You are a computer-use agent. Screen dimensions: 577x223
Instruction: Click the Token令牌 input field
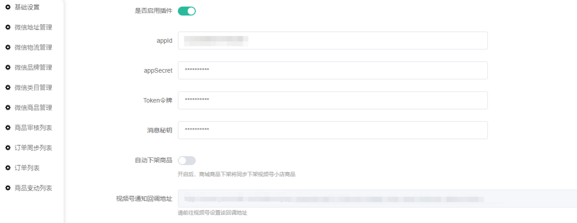tap(332, 100)
